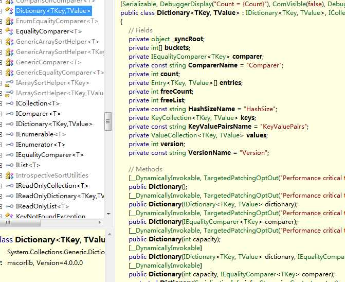Click the icon next to EnumEqualityComparer<T>
Viewport: 345px width, 282px height.
[x=9, y=21]
